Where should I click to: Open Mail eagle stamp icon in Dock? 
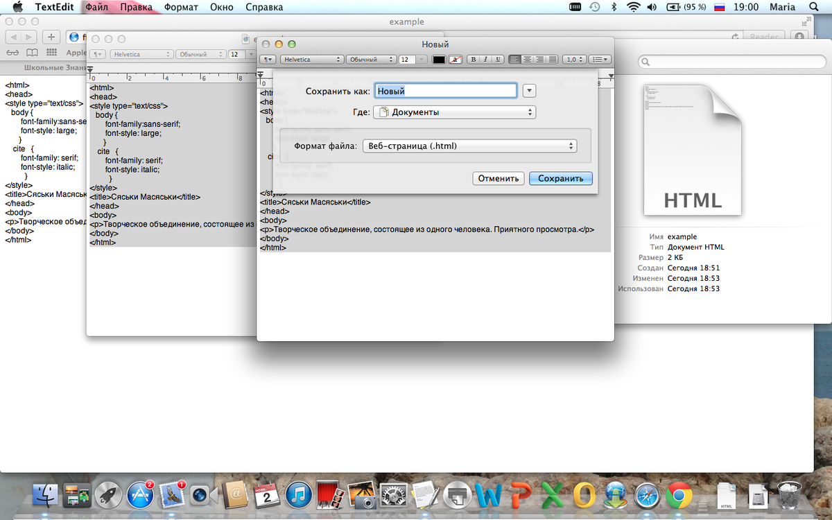coord(171,495)
